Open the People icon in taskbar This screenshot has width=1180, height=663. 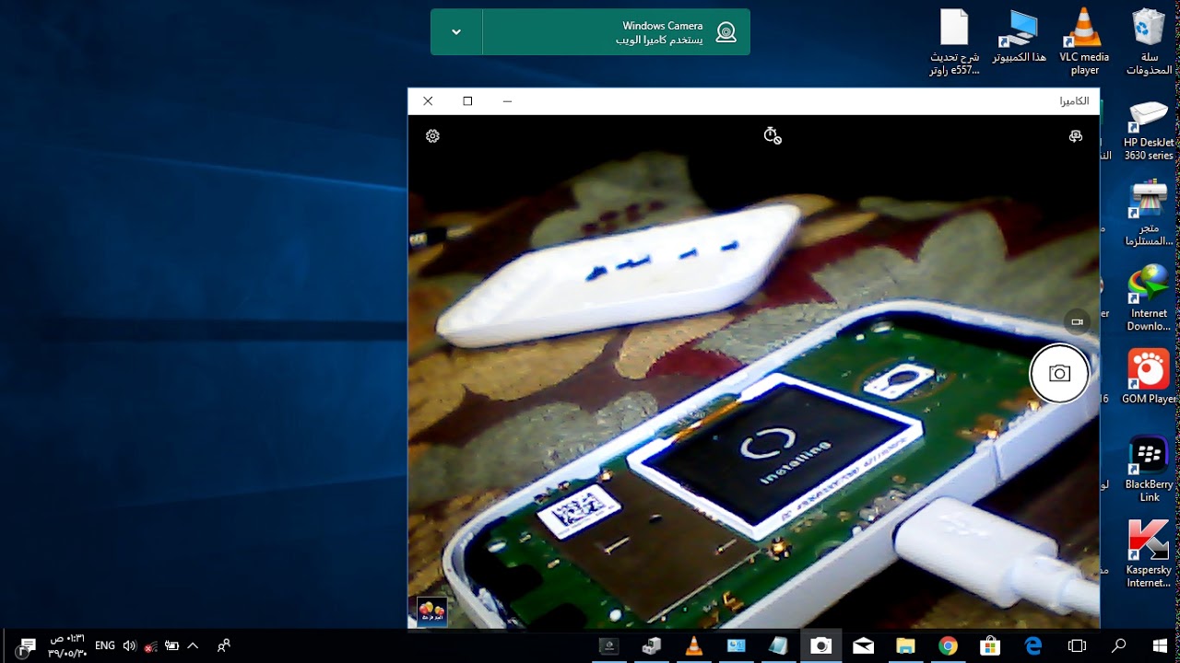coord(223,646)
